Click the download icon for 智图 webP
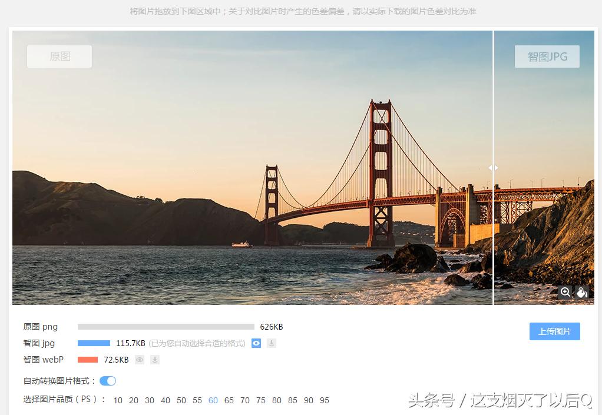 pyautogui.click(x=154, y=360)
